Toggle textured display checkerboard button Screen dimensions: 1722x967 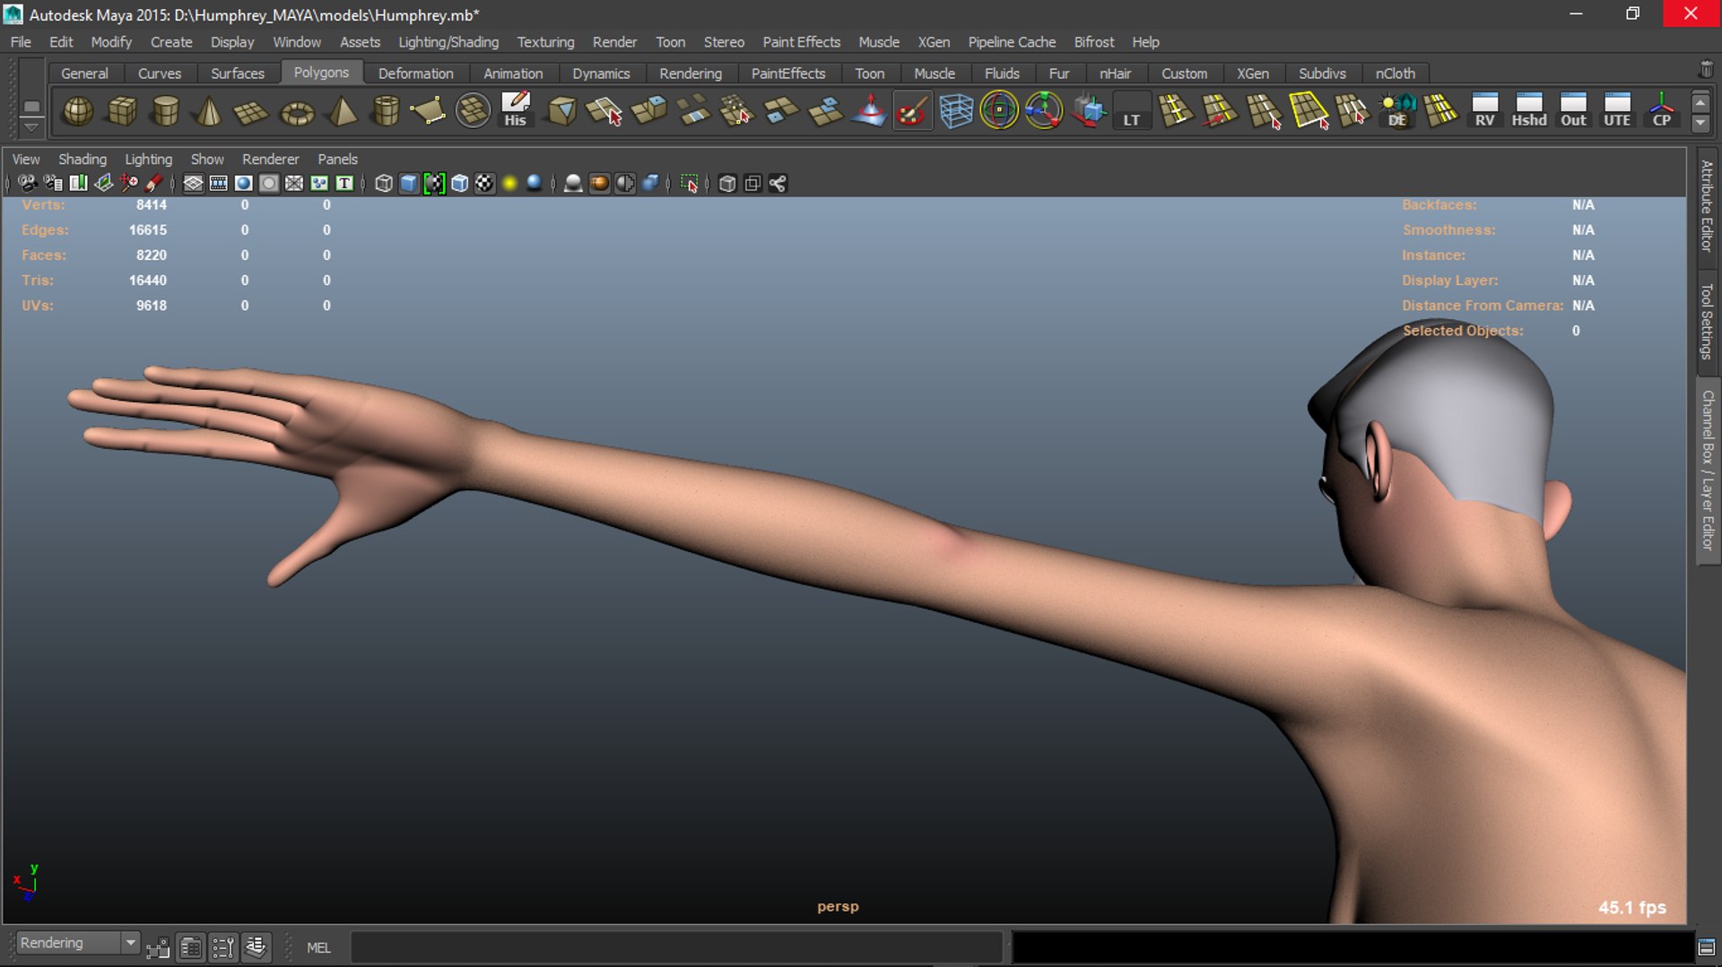(484, 184)
